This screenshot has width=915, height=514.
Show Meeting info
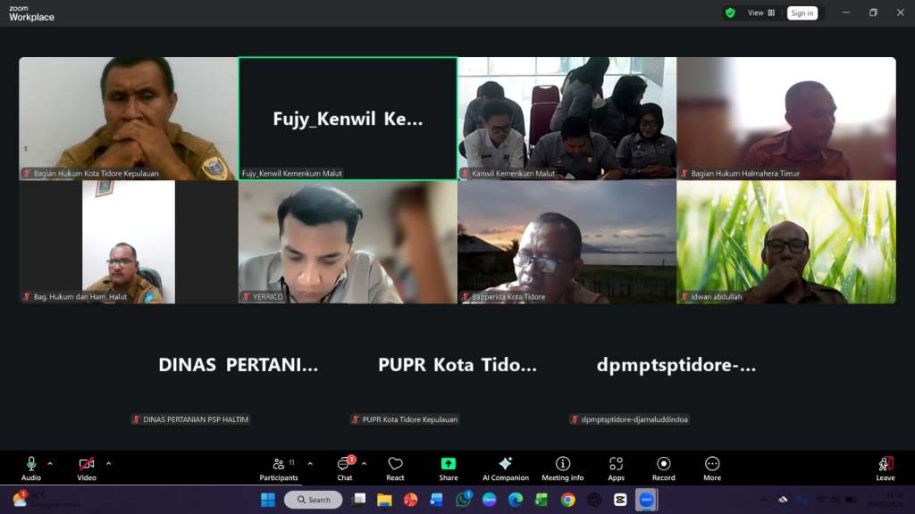coord(563,468)
